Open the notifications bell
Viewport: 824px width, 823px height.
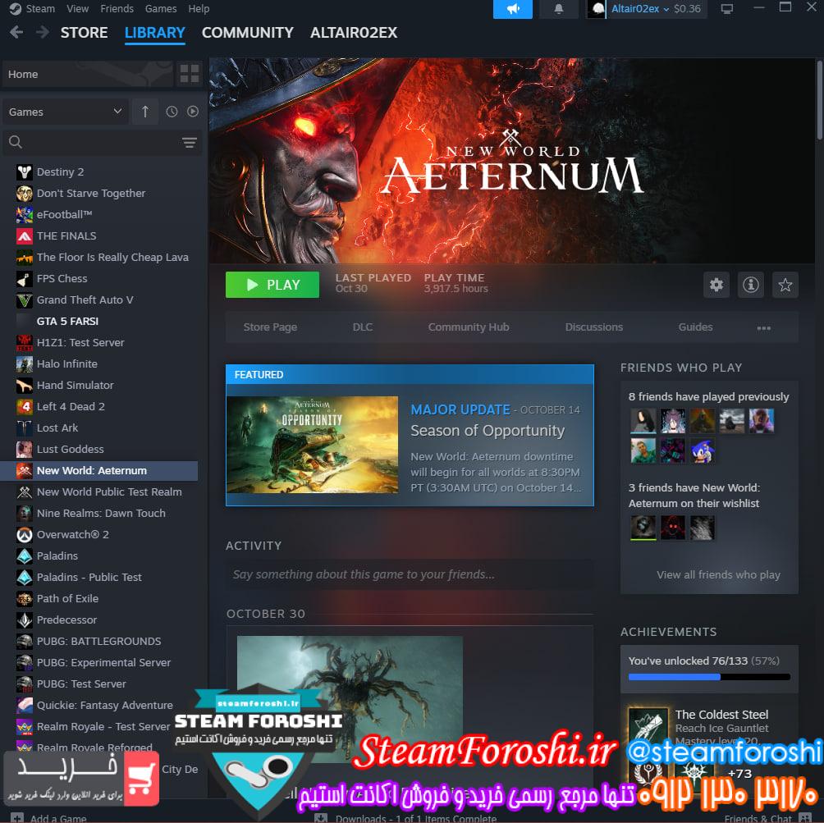[x=559, y=9]
